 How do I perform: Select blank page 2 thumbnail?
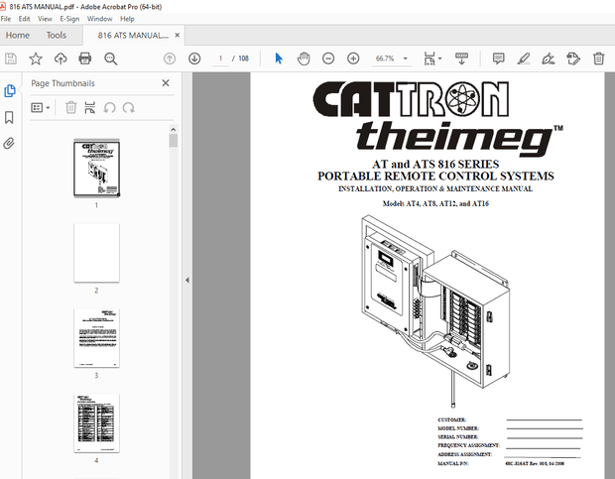point(96,253)
